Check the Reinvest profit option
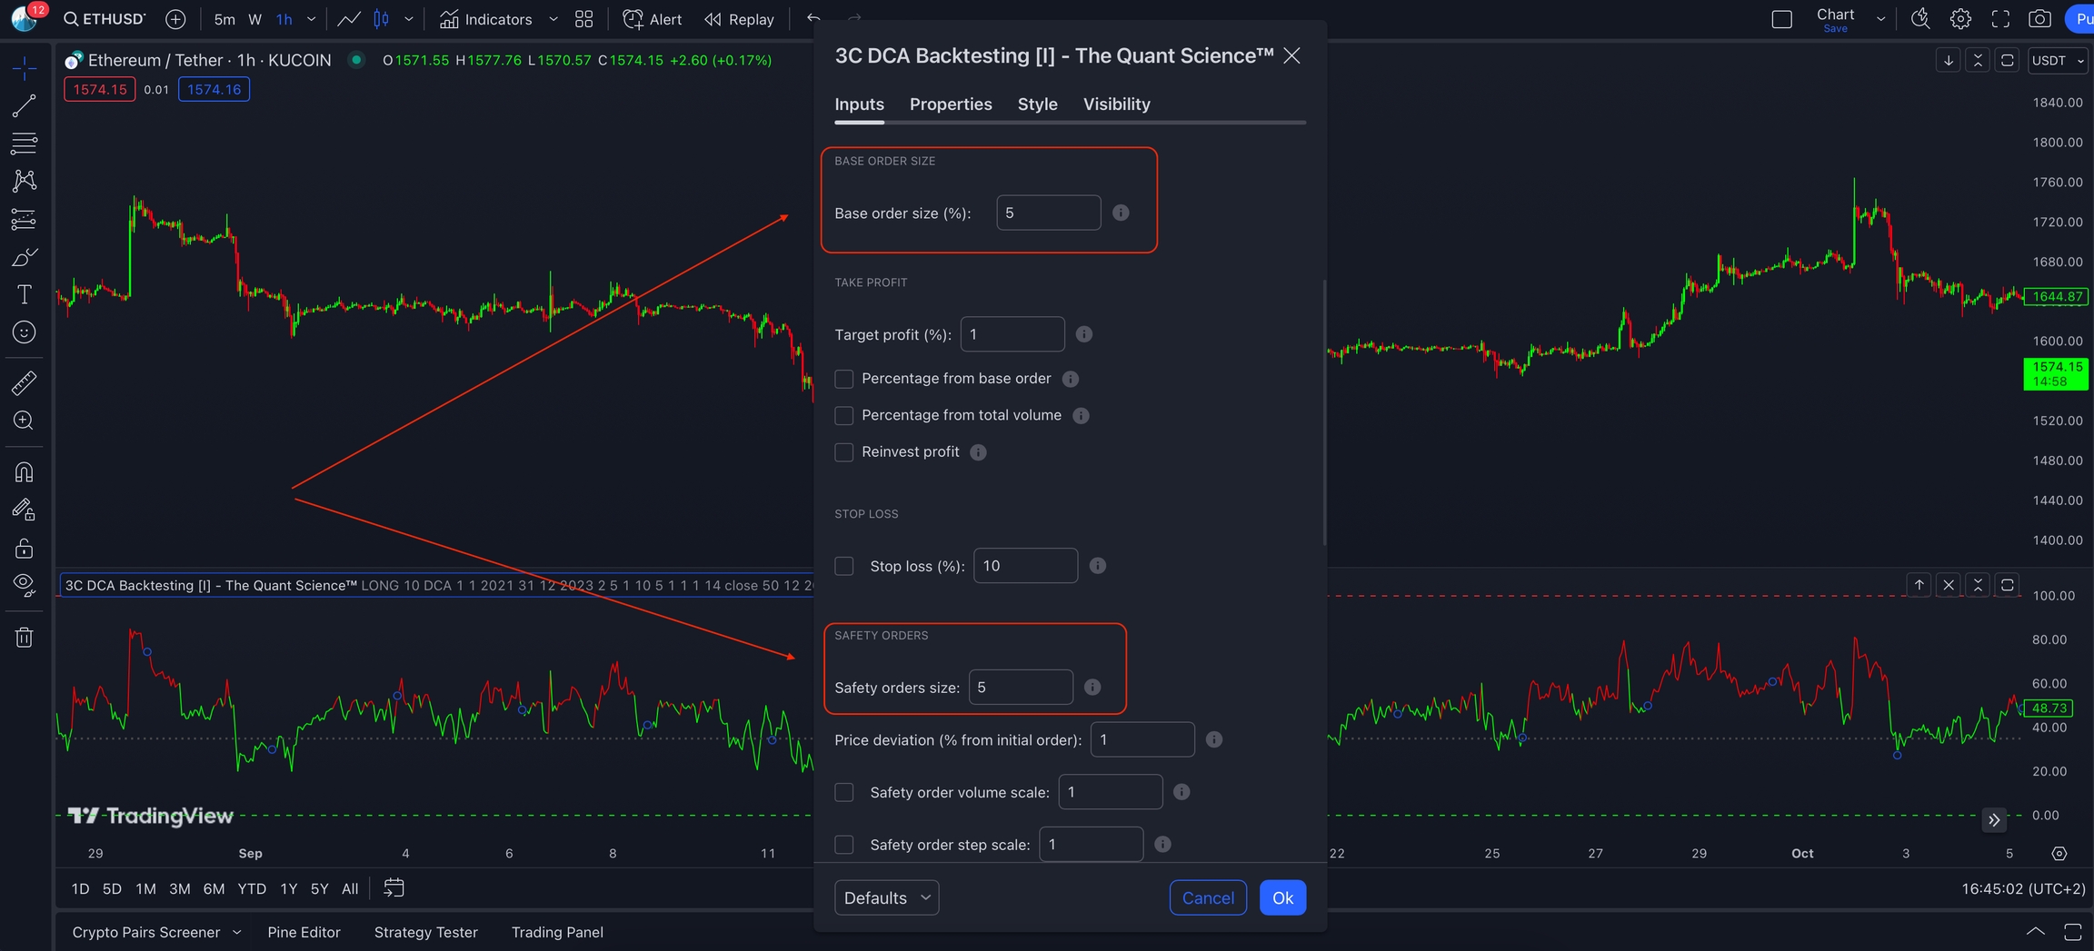The width and height of the screenshot is (2094, 951). tap(844, 452)
